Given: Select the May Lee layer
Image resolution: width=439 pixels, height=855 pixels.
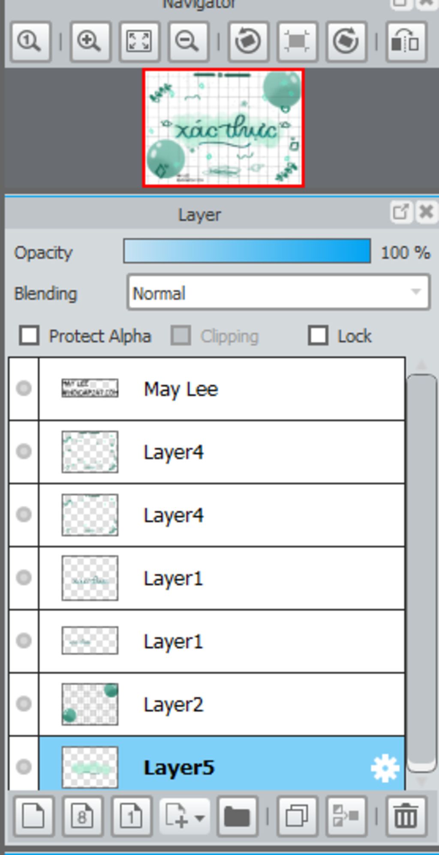Looking at the screenshot, I should click(207, 389).
